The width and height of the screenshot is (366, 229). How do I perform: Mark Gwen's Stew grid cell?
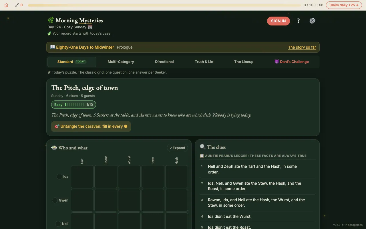153,200
